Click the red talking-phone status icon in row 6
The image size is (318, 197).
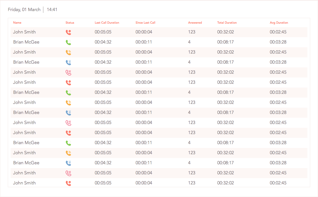68,83
